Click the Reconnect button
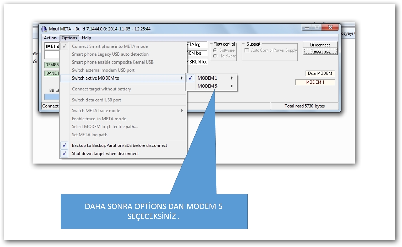This screenshot has height=247, width=402. pyautogui.click(x=320, y=52)
